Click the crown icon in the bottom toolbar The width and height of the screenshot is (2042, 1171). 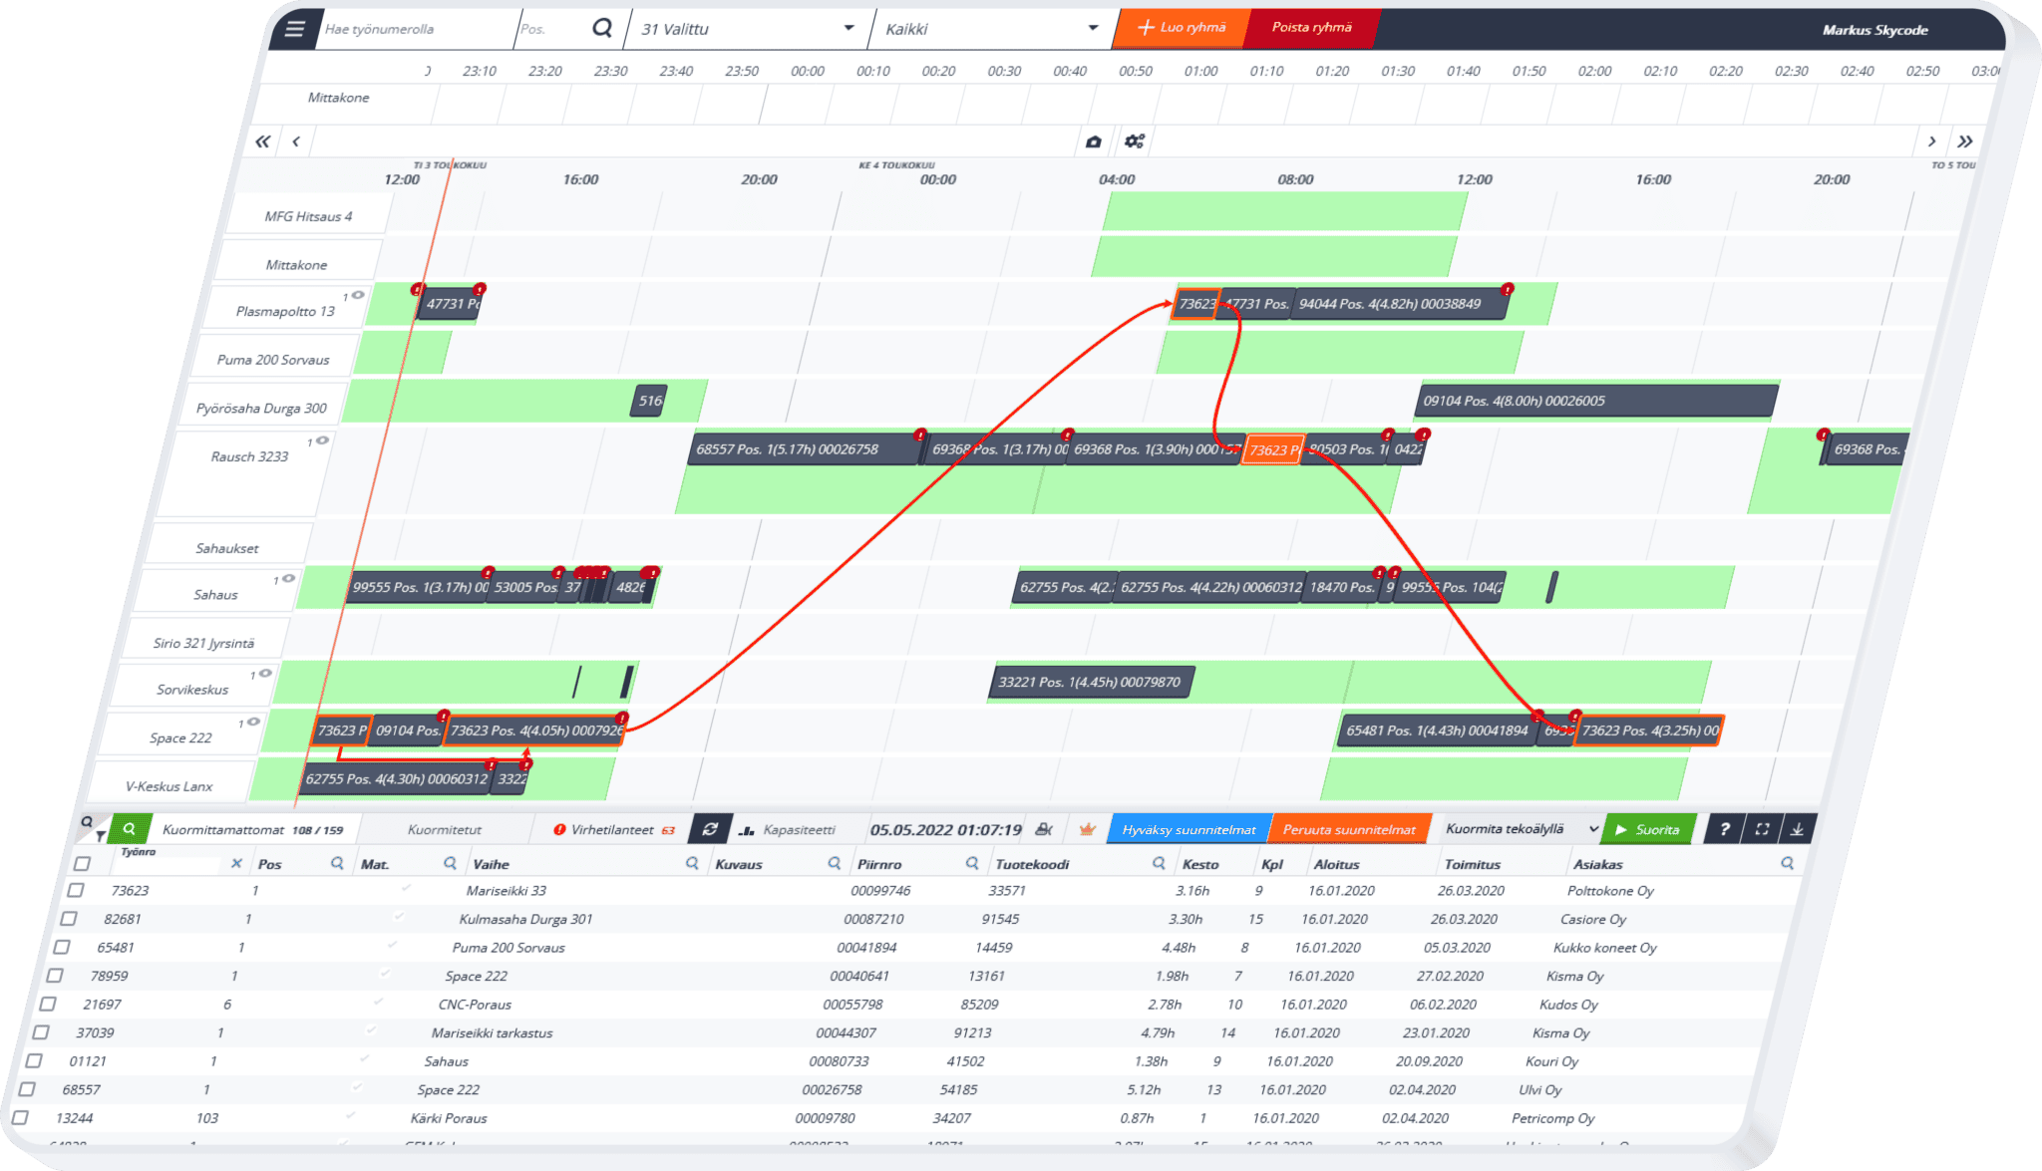coord(1087,828)
